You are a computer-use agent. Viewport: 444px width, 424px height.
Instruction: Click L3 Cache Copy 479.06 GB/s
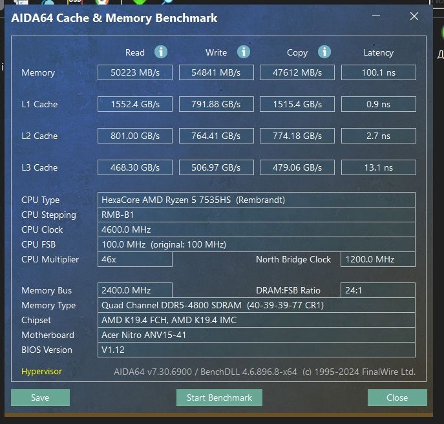click(297, 167)
